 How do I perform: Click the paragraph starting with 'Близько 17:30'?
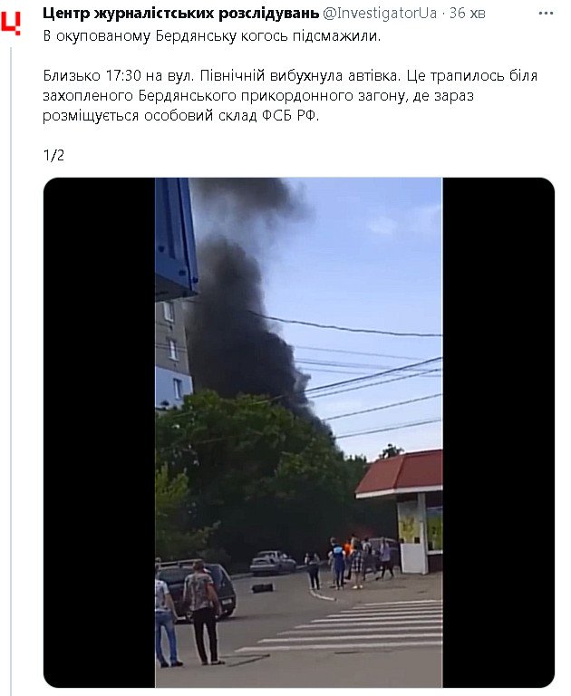click(290, 95)
